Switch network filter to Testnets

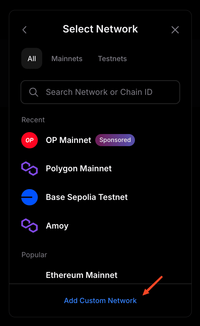point(112,59)
